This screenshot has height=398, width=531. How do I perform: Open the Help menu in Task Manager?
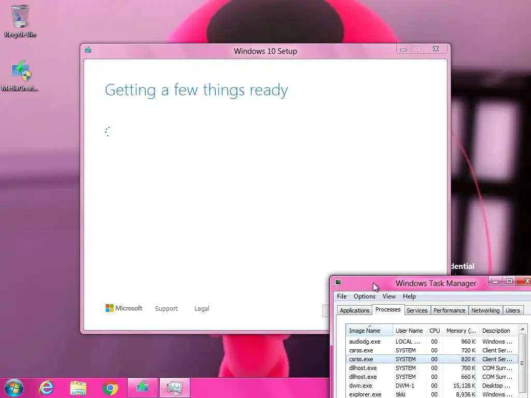(409, 296)
